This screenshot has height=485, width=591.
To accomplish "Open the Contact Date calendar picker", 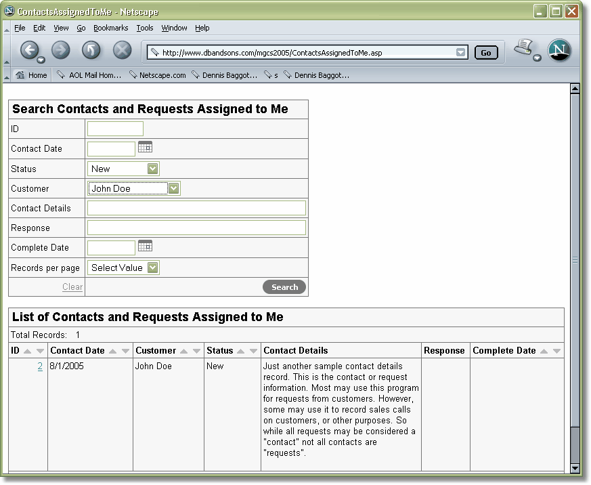I will tap(145, 147).
